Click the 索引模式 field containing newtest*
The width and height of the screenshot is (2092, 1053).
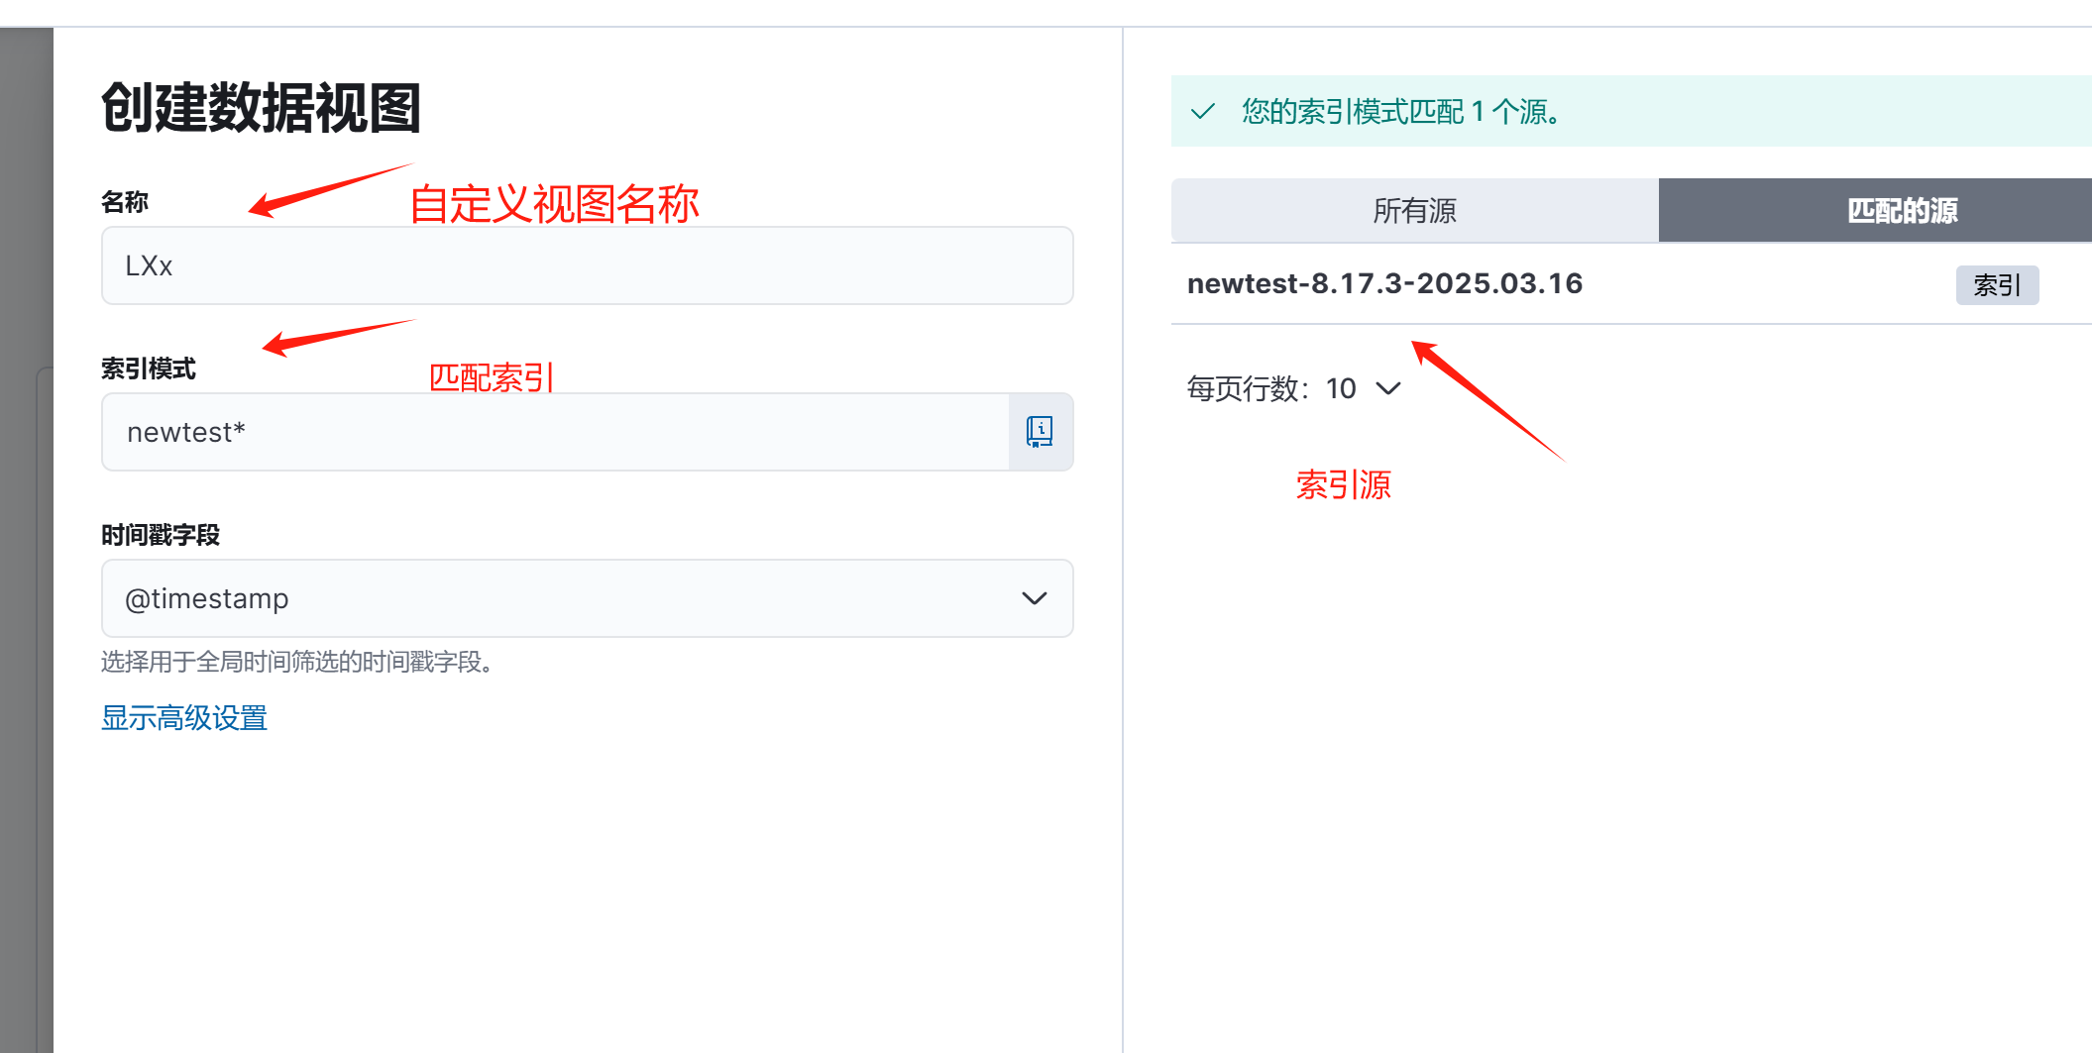coord(555,432)
